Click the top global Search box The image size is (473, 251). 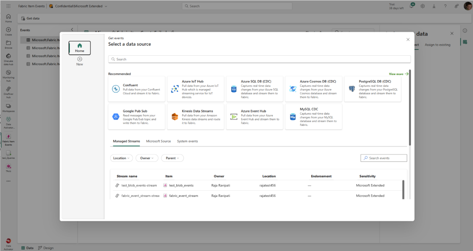(237, 6)
